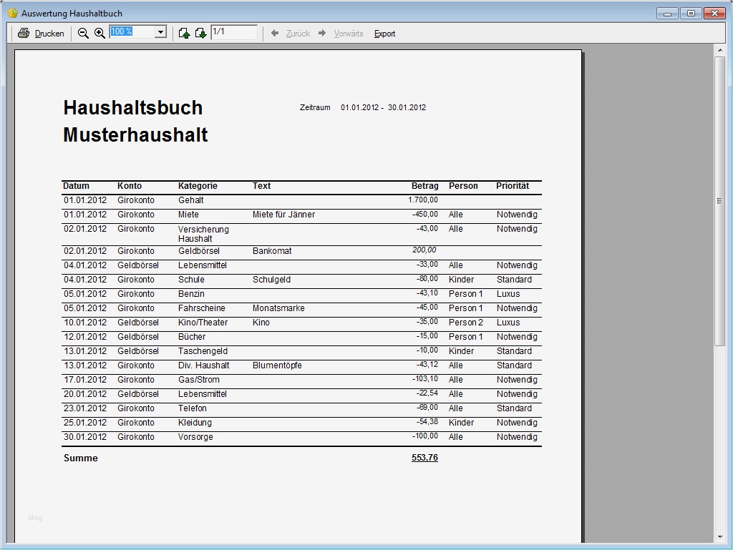Go to previous page with up-arrow icon
The image size is (733, 550).
point(184,33)
